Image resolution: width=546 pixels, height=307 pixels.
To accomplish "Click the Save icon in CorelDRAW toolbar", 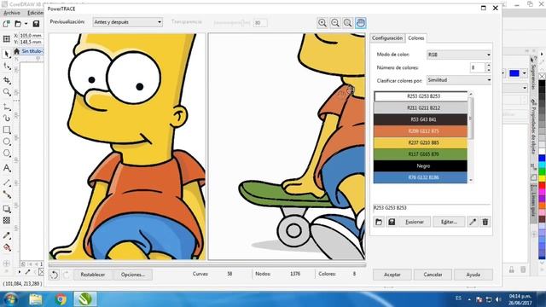I will (36, 24).
